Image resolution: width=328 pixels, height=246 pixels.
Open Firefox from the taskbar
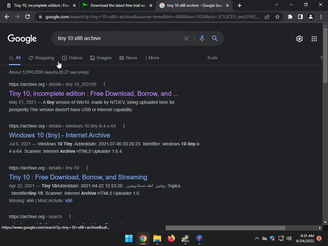click(171, 238)
